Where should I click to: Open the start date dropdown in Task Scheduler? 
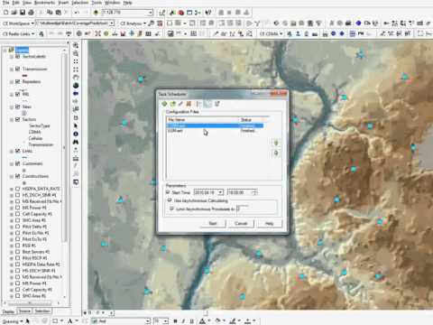pyautogui.click(x=221, y=192)
